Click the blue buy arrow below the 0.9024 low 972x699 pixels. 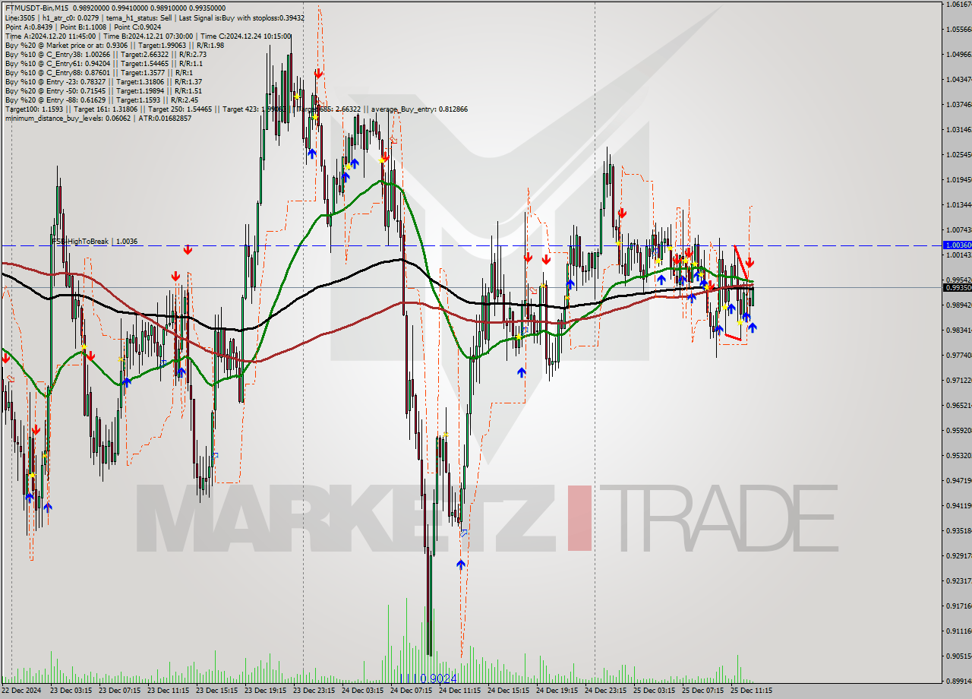(461, 565)
